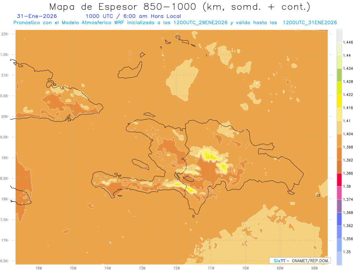Screen dimensions: 353x272
Task: Click the '73W' longitude label
Action: pos(142,268)
